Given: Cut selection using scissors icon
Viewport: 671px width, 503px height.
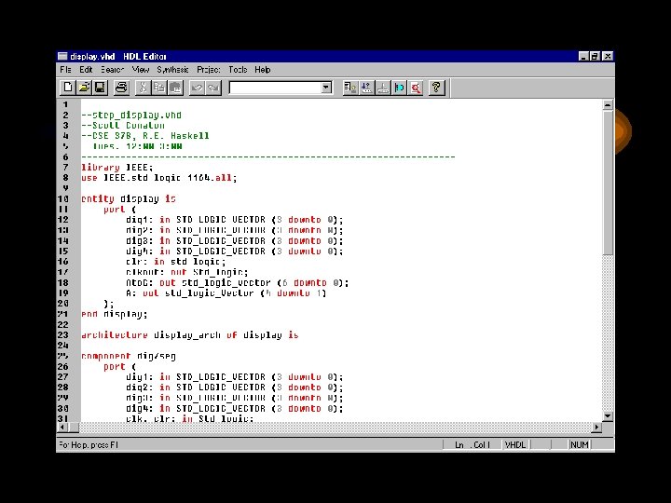Looking at the screenshot, I should click(143, 88).
